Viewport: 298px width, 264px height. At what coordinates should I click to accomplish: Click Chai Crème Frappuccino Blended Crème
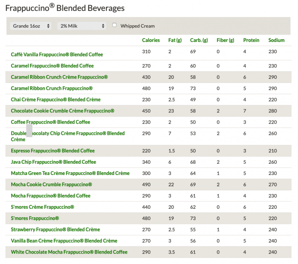click(55, 100)
